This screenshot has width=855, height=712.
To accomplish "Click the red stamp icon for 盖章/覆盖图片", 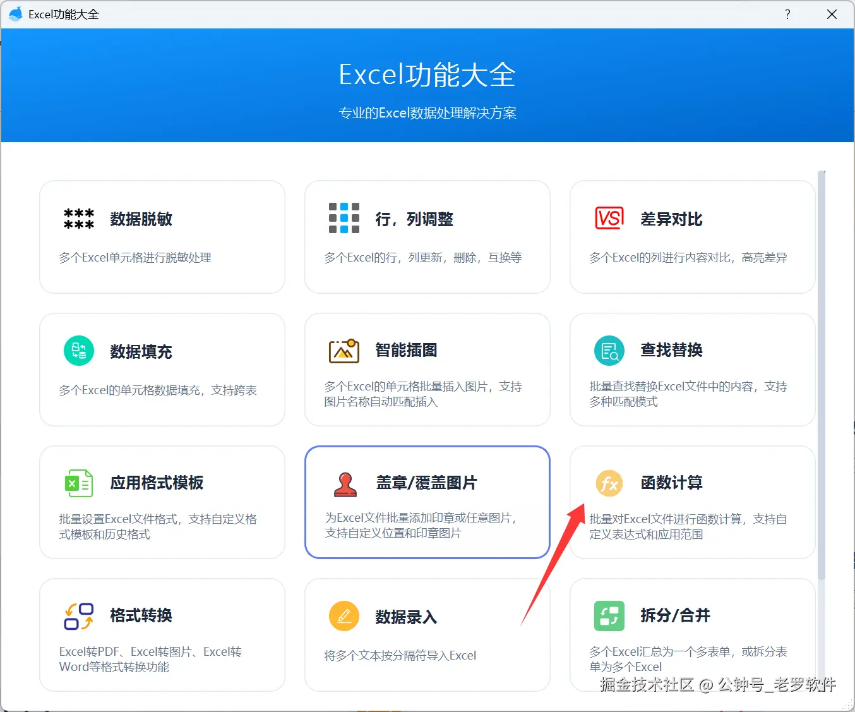I will coord(345,484).
